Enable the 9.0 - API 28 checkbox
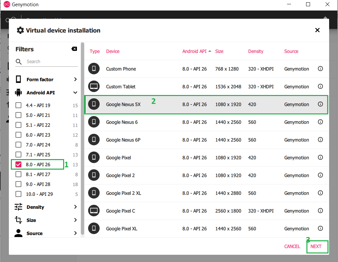Screen dimensions: 338x262 coord(18,184)
